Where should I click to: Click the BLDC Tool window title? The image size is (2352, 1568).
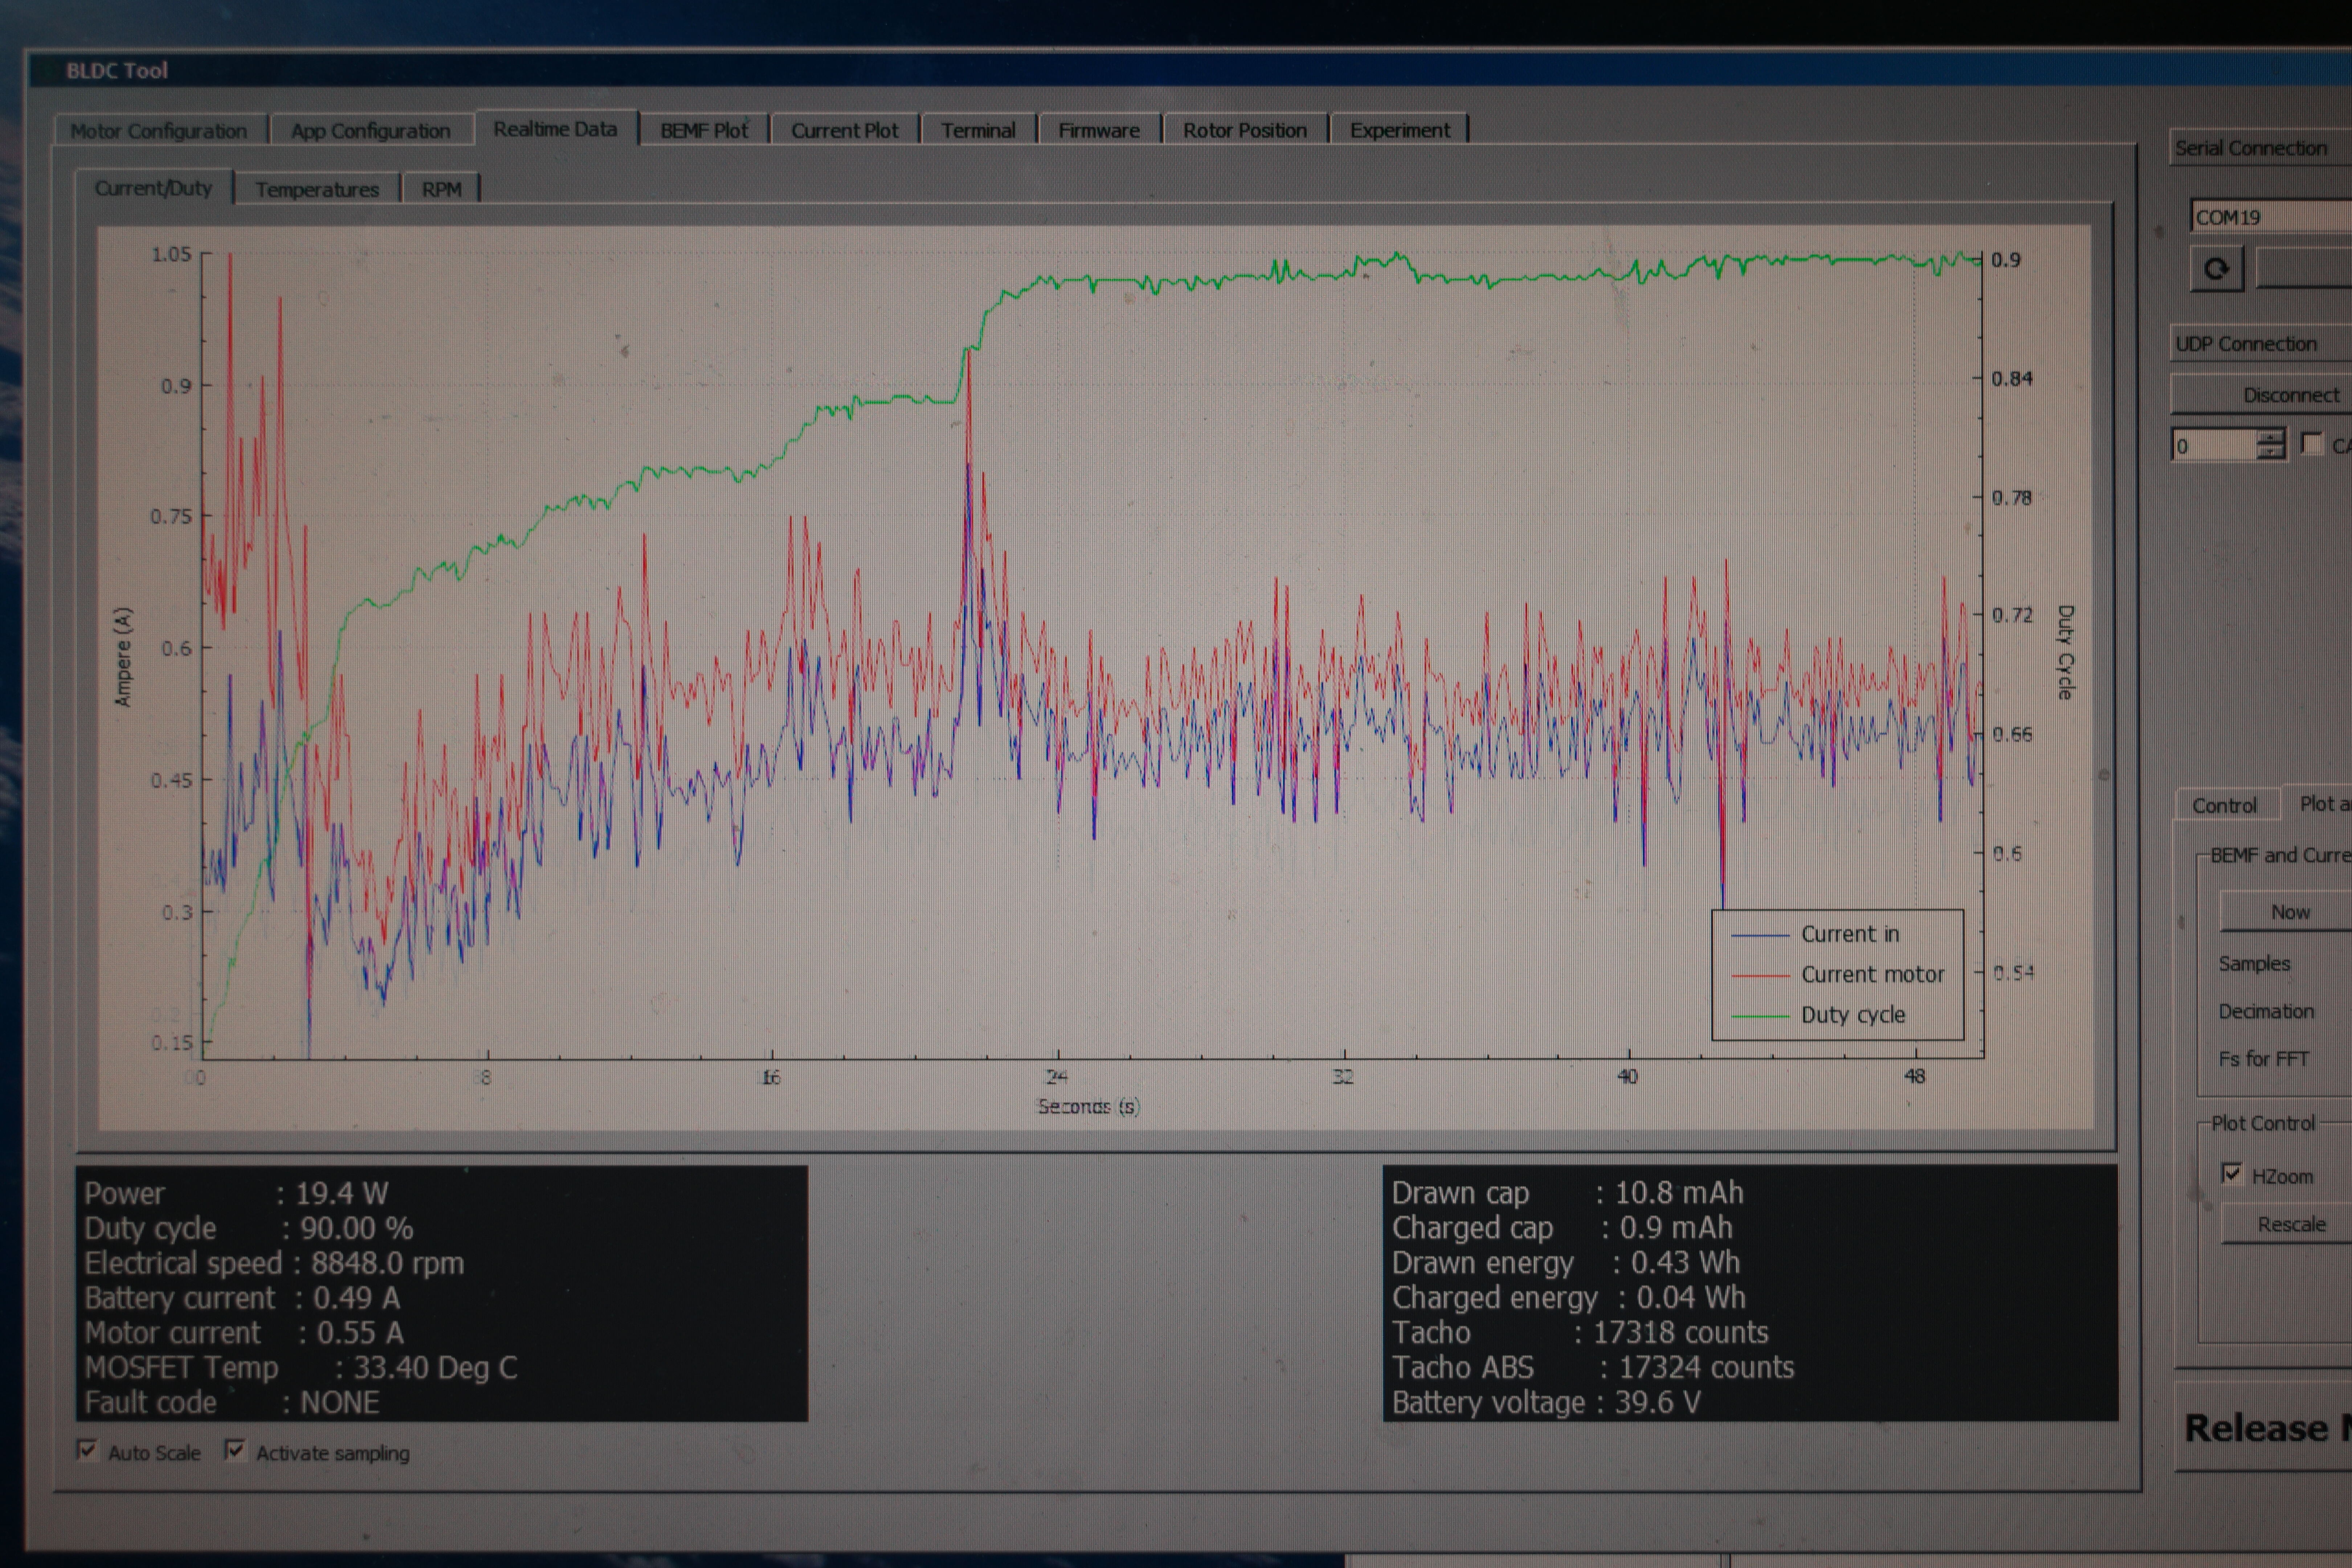coord(117,71)
